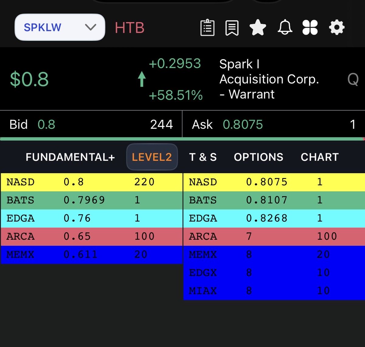Set a price alert bell

[285, 28]
